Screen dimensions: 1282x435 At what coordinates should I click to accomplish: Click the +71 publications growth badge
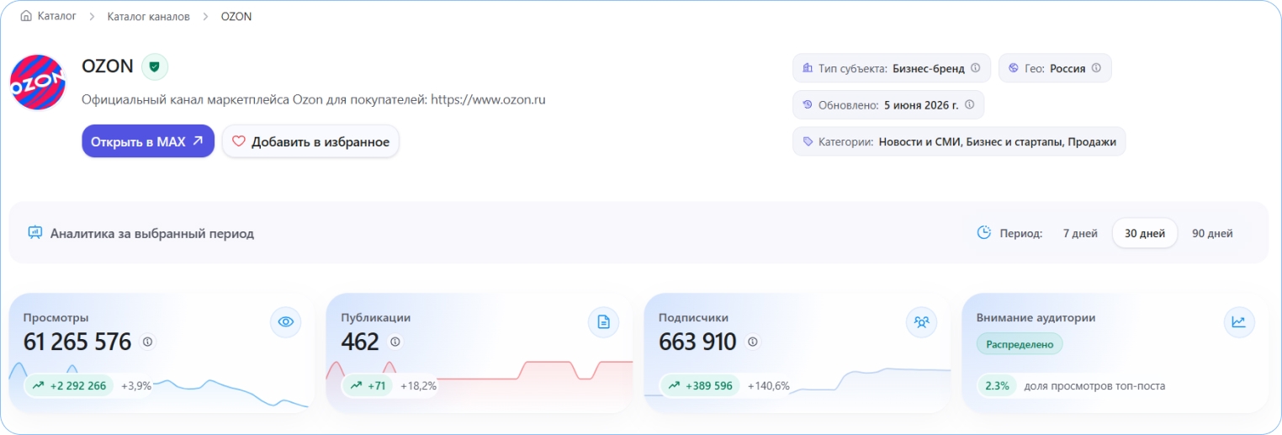[x=367, y=386]
